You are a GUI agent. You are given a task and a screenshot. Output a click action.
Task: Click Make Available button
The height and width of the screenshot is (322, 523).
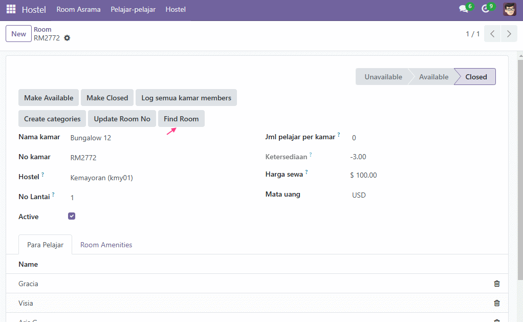pyautogui.click(x=49, y=98)
